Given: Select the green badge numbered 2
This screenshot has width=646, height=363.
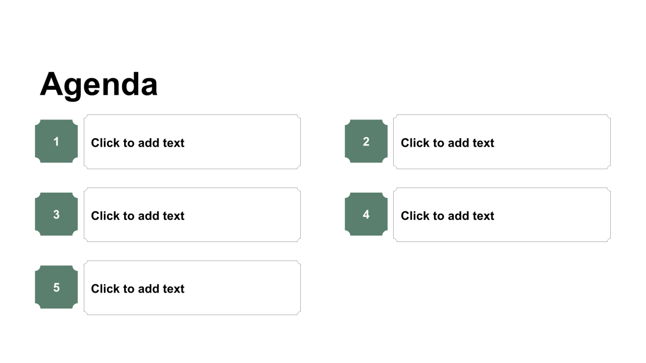Looking at the screenshot, I should (366, 141).
